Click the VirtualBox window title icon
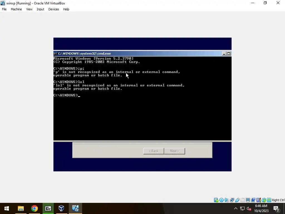The image size is (285, 214). [x=3, y=3]
